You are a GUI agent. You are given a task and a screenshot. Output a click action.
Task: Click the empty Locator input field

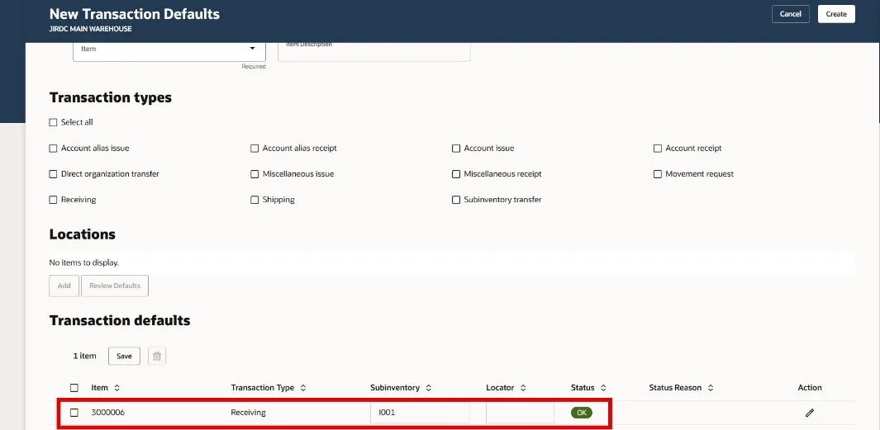tap(521, 413)
